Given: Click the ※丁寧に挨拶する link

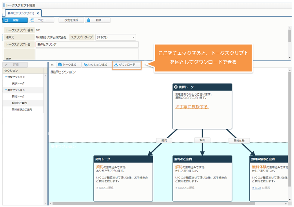Looking at the screenshot, I should coord(192,107).
